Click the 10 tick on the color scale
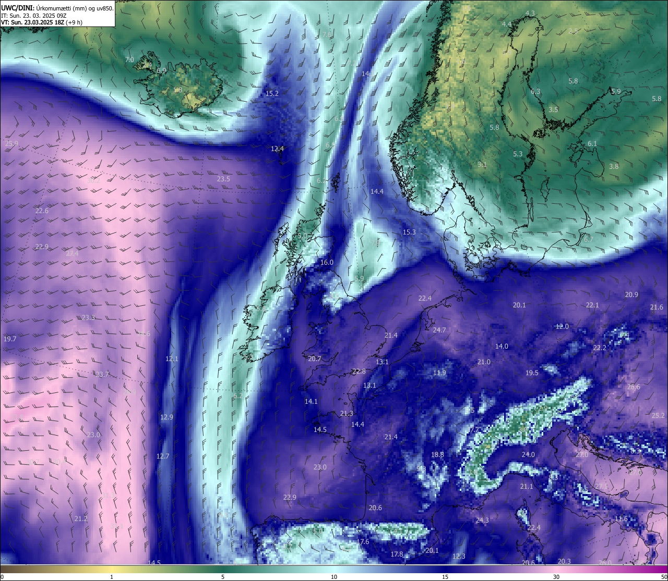Image resolution: width=668 pixels, height=581 pixels. (x=334, y=577)
